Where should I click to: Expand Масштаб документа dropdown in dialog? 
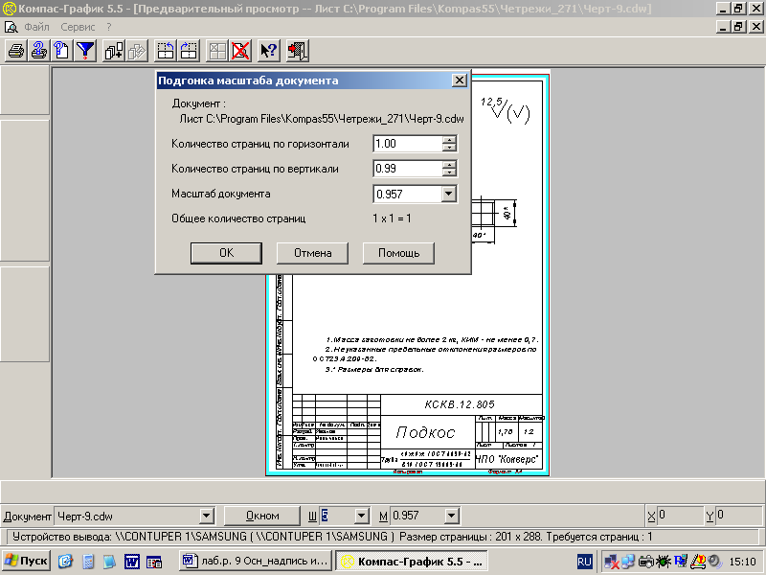pyautogui.click(x=449, y=195)
